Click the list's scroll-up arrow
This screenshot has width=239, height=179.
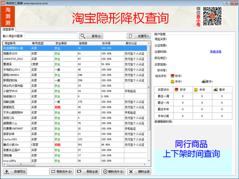[x=149, y=43]
